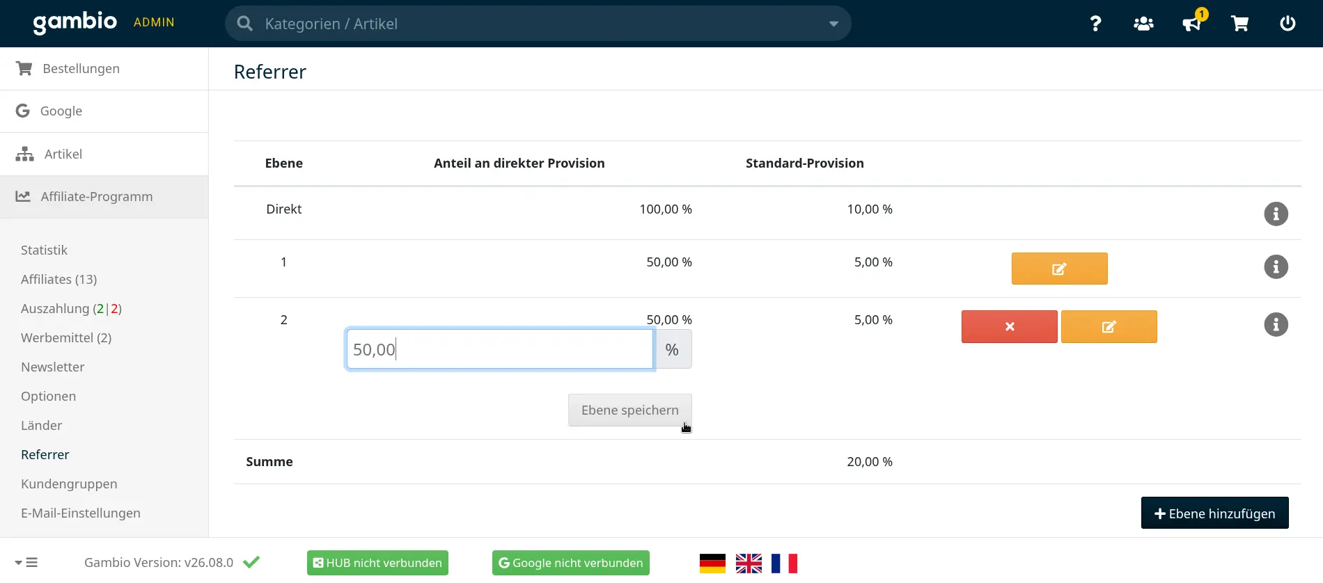Click the Ebene column header
This screenshot has width=1323, height=583.
[284, 163]
